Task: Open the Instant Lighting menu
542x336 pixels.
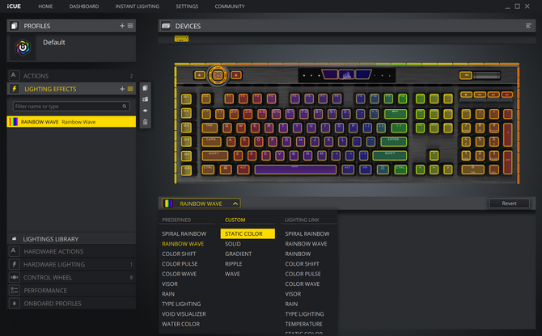Action: [x=138, y=6]
